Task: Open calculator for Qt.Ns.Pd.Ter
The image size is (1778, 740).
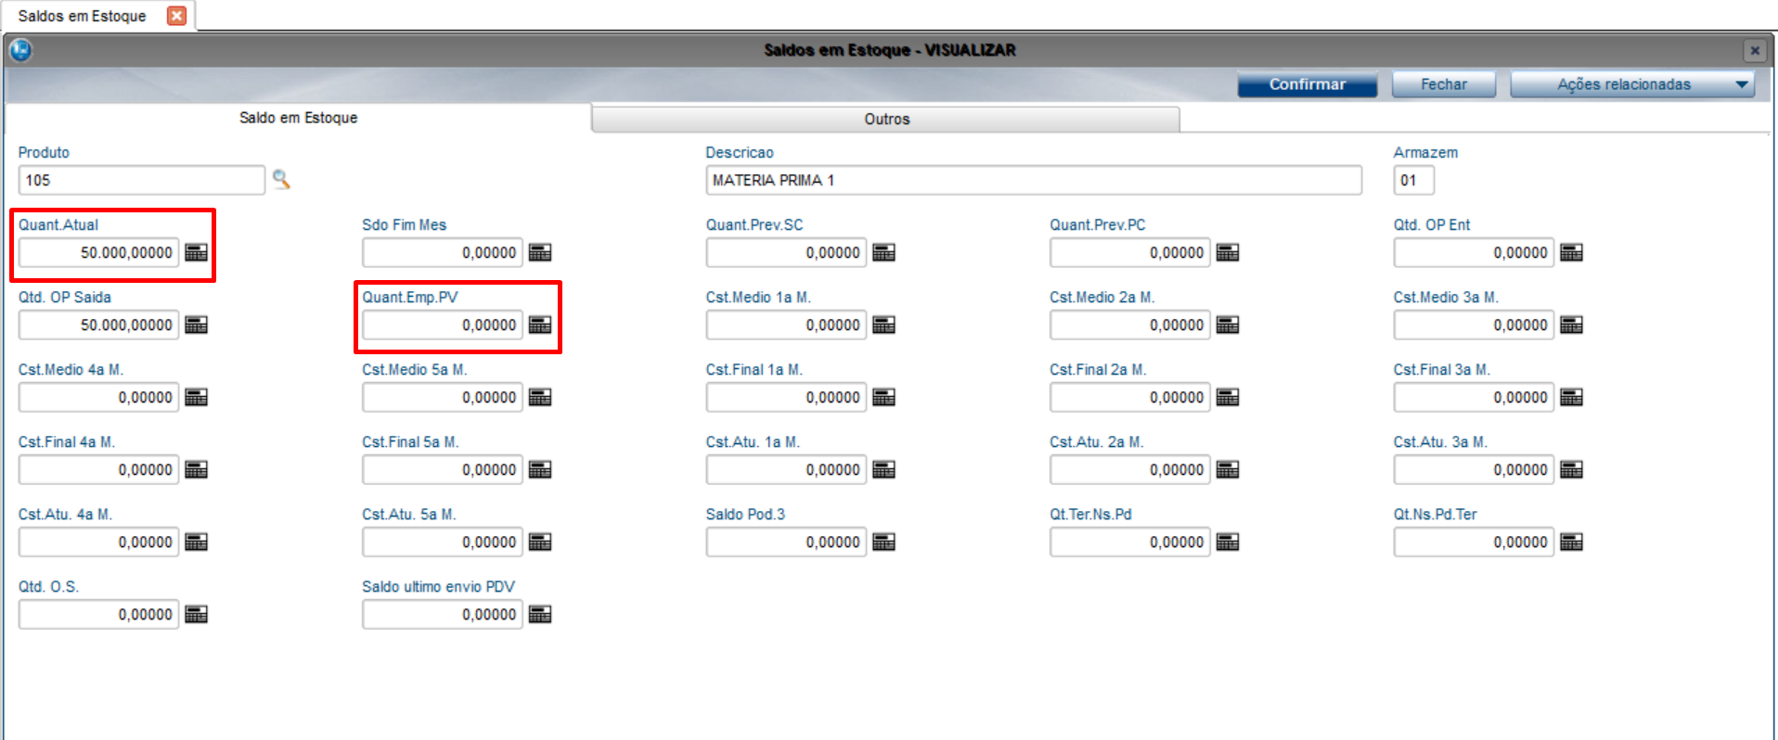Action: [x=1571, y=542]
